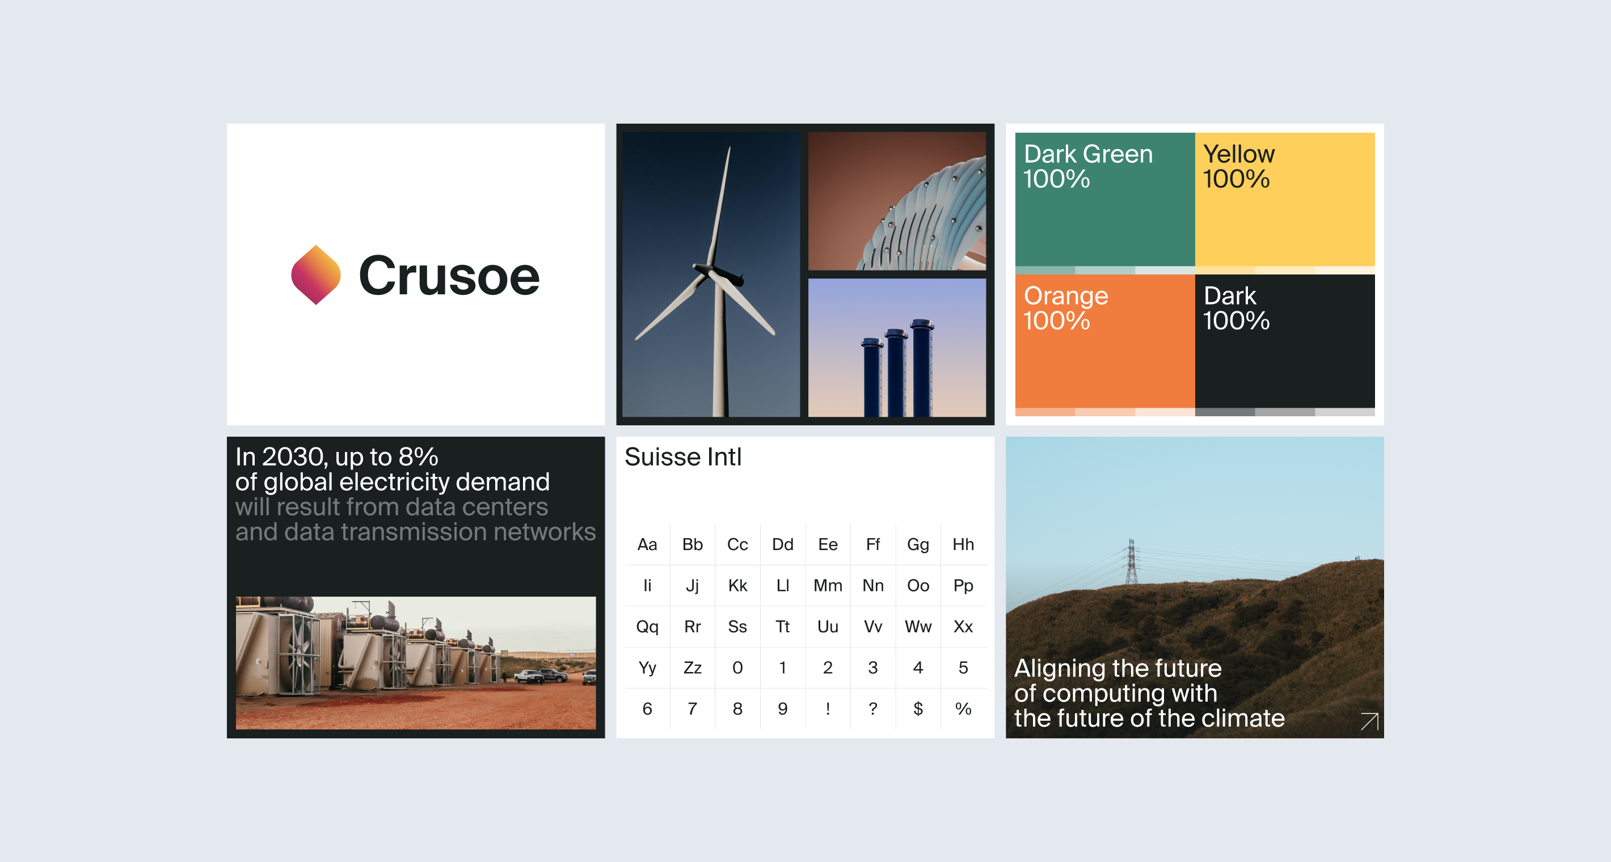Open the blue smokestacks photo
1611x862 pixels.
point(896,348)
